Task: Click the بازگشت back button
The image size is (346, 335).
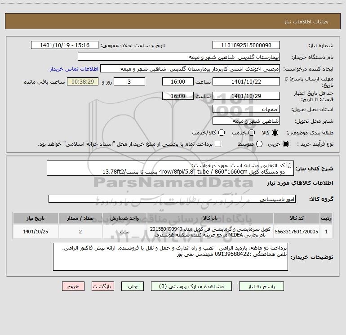Action: 103,286
